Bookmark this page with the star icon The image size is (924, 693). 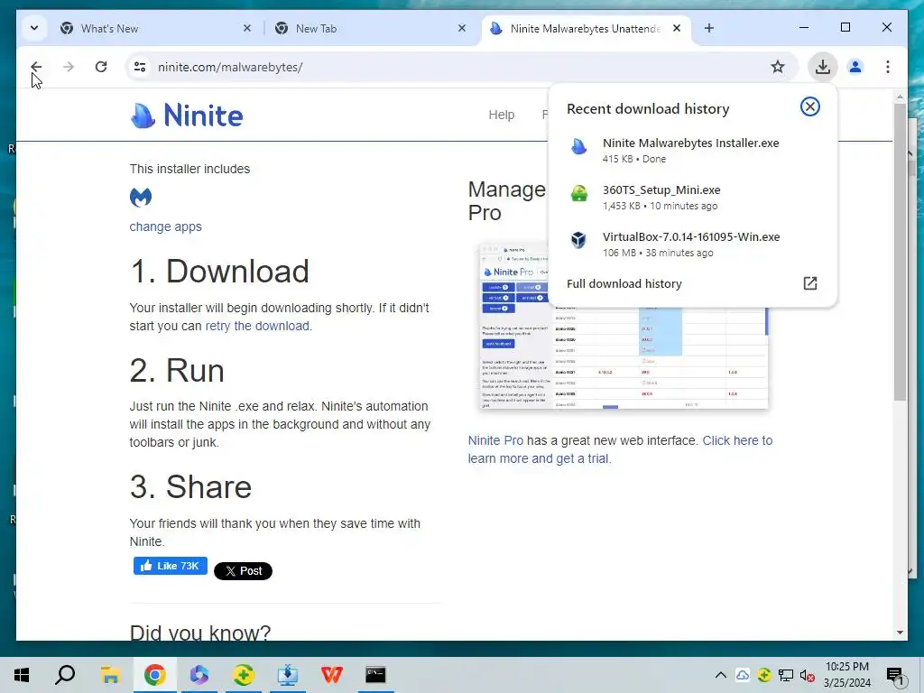pyautogui.click(x=777, y=67)
